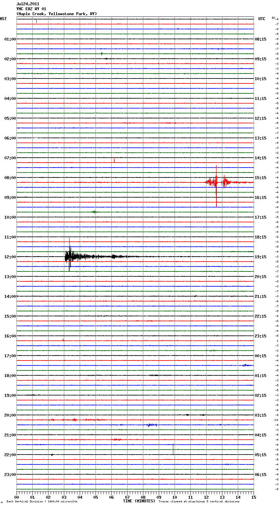Click the Each Vertical Division 1600.00 microvolts note
Viewport: 280px width, 506px height.
(x=42, y=502)
